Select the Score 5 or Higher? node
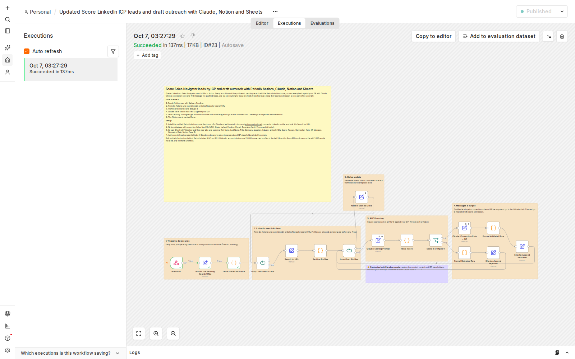Screen dimensions: 575x359 (x=436, y=240)
